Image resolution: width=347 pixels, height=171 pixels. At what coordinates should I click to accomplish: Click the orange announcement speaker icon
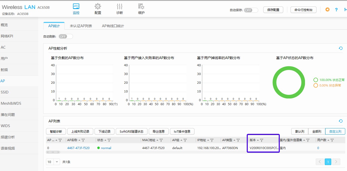[327, 9]
